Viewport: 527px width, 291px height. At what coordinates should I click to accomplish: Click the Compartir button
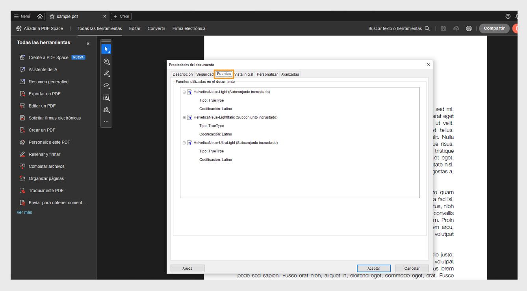tap(494, 28)
